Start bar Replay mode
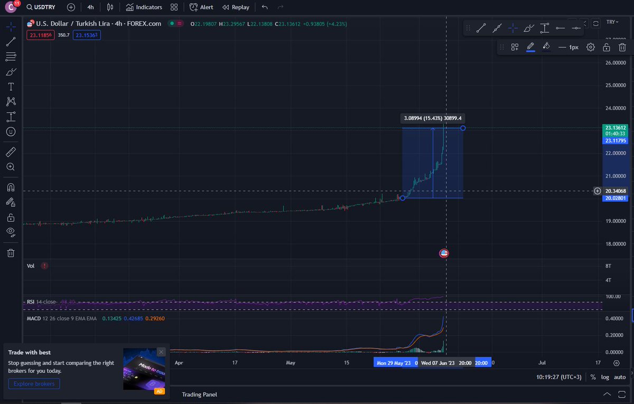The height and width of the screenshot is (404, 634). point(236,7)
